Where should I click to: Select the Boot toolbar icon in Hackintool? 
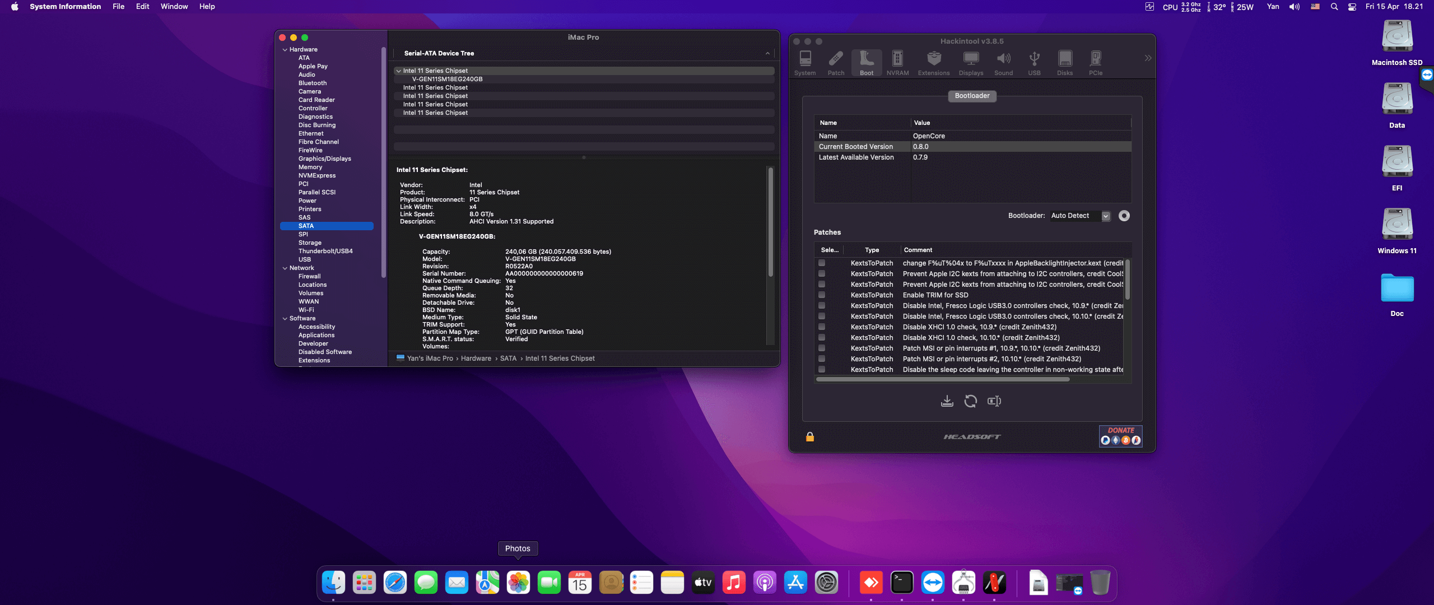[867, 63]
